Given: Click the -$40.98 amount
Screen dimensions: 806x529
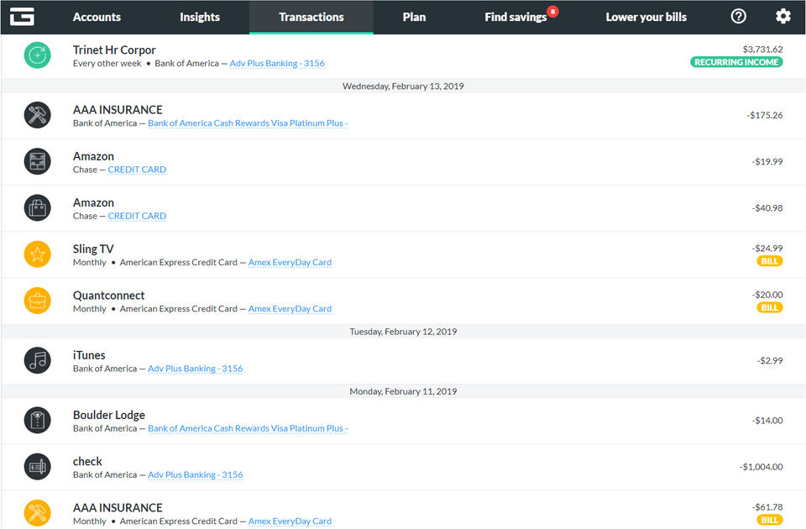Looking at the screenshot, I should [x=767, y=208].
